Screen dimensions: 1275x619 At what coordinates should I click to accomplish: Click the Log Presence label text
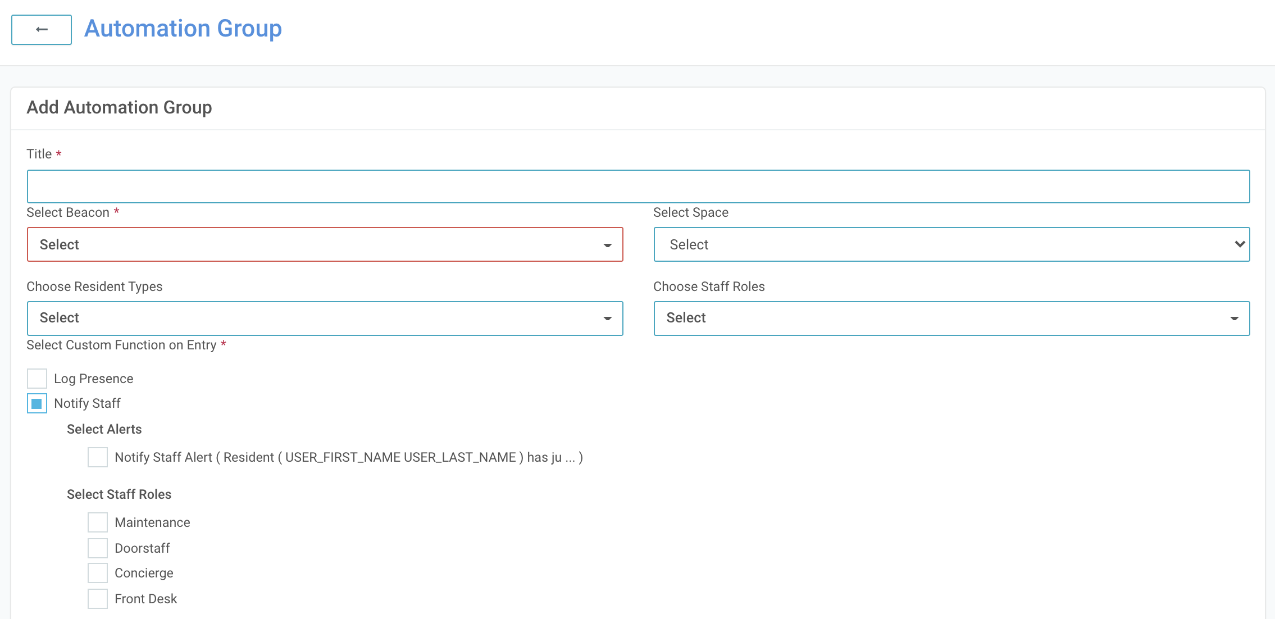pyautogui.click(x=93, y=379)
